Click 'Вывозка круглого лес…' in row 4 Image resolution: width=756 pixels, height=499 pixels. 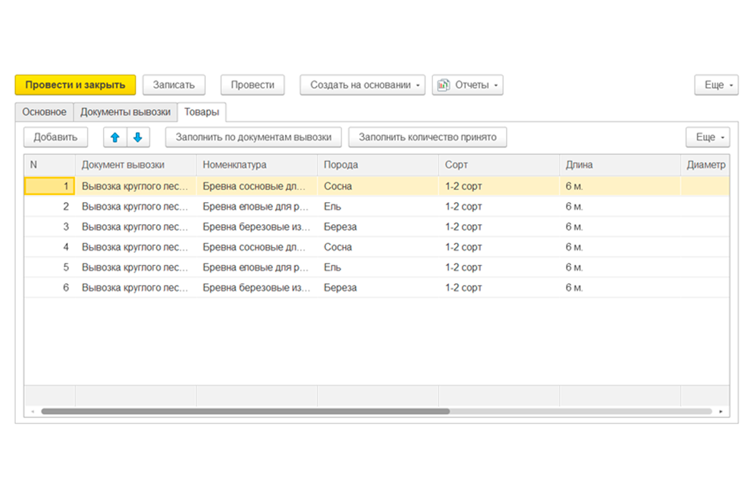[136, 247]
